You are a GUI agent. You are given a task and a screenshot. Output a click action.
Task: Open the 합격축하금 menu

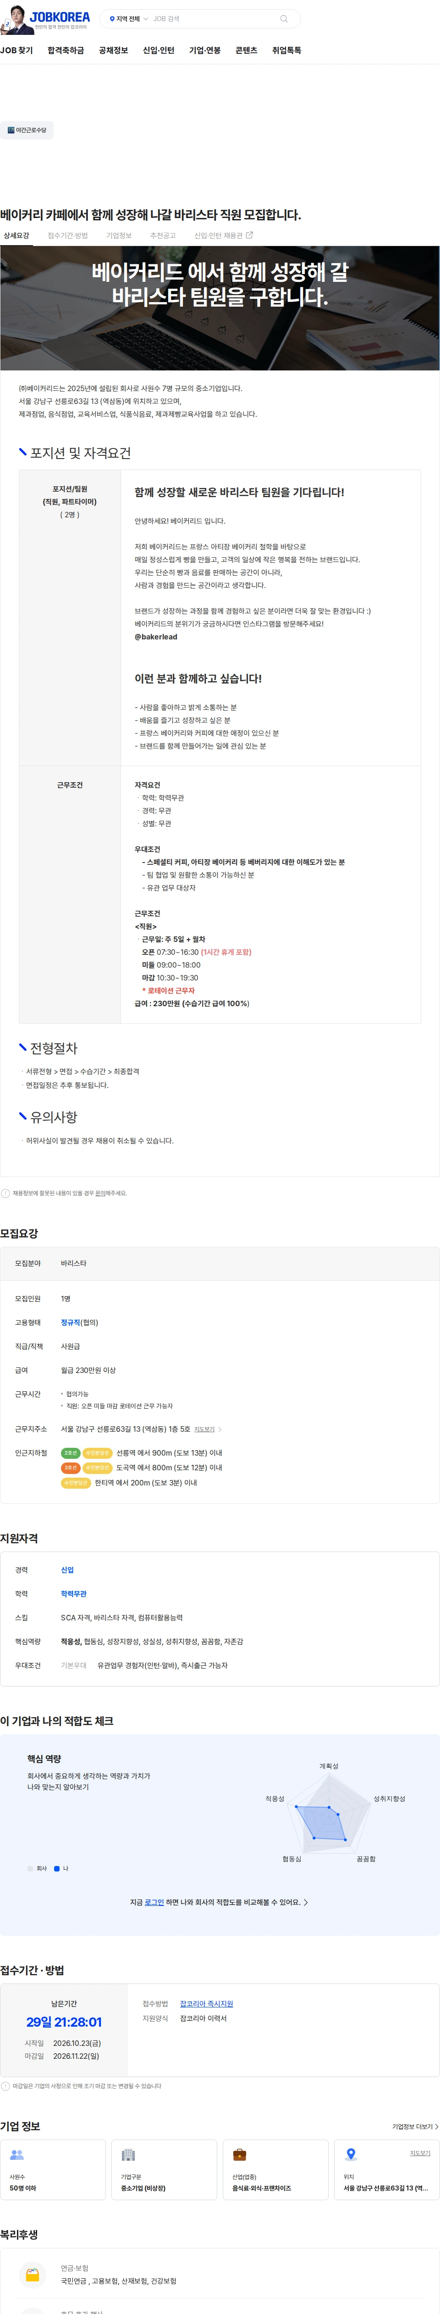pos(66,50)
